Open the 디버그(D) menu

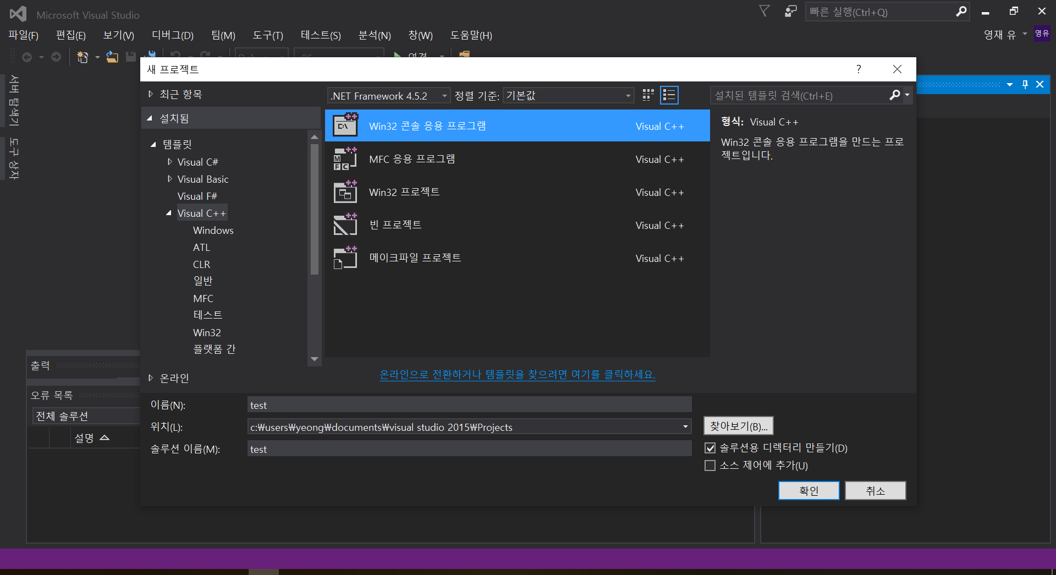click(173, 35)
